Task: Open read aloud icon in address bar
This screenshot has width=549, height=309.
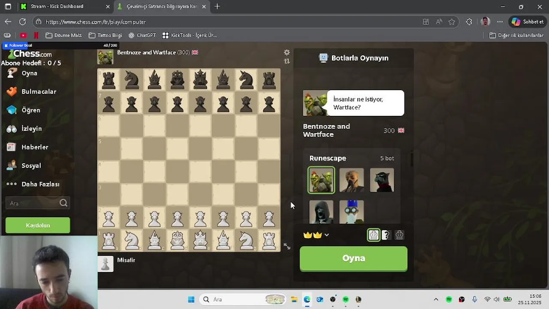Action: click(439, 21)
